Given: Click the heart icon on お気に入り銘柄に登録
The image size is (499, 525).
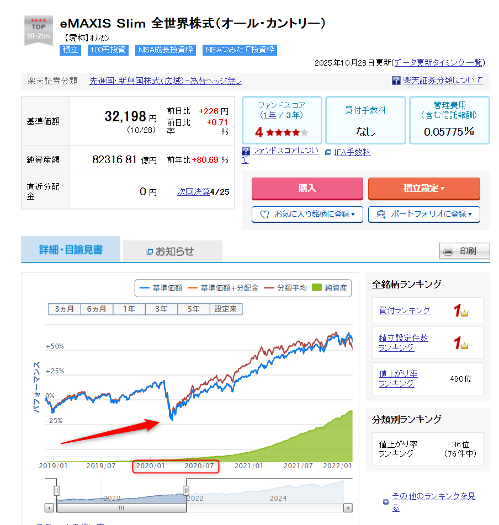Looking at the screenshot, I should point(264,215).
